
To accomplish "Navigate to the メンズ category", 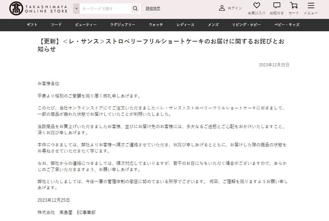I will tap(213, 25).
